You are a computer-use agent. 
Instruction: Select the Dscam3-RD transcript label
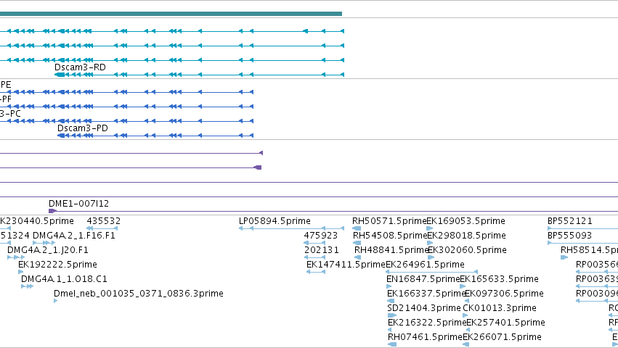coord(80,67)
